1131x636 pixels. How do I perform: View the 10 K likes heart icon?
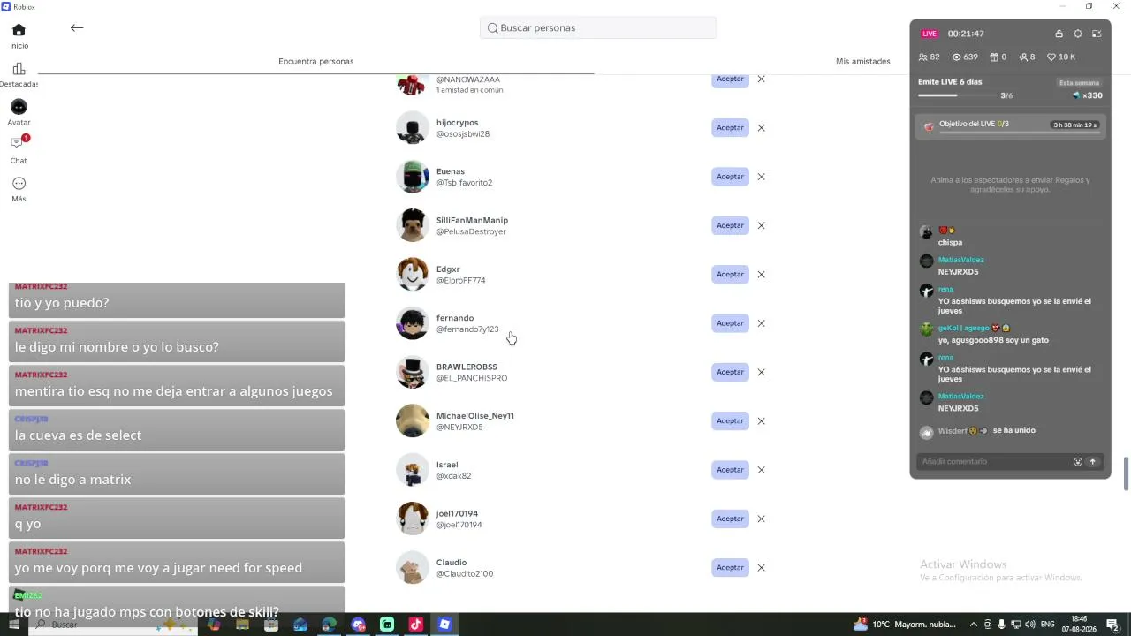[x=1051, y=57]
